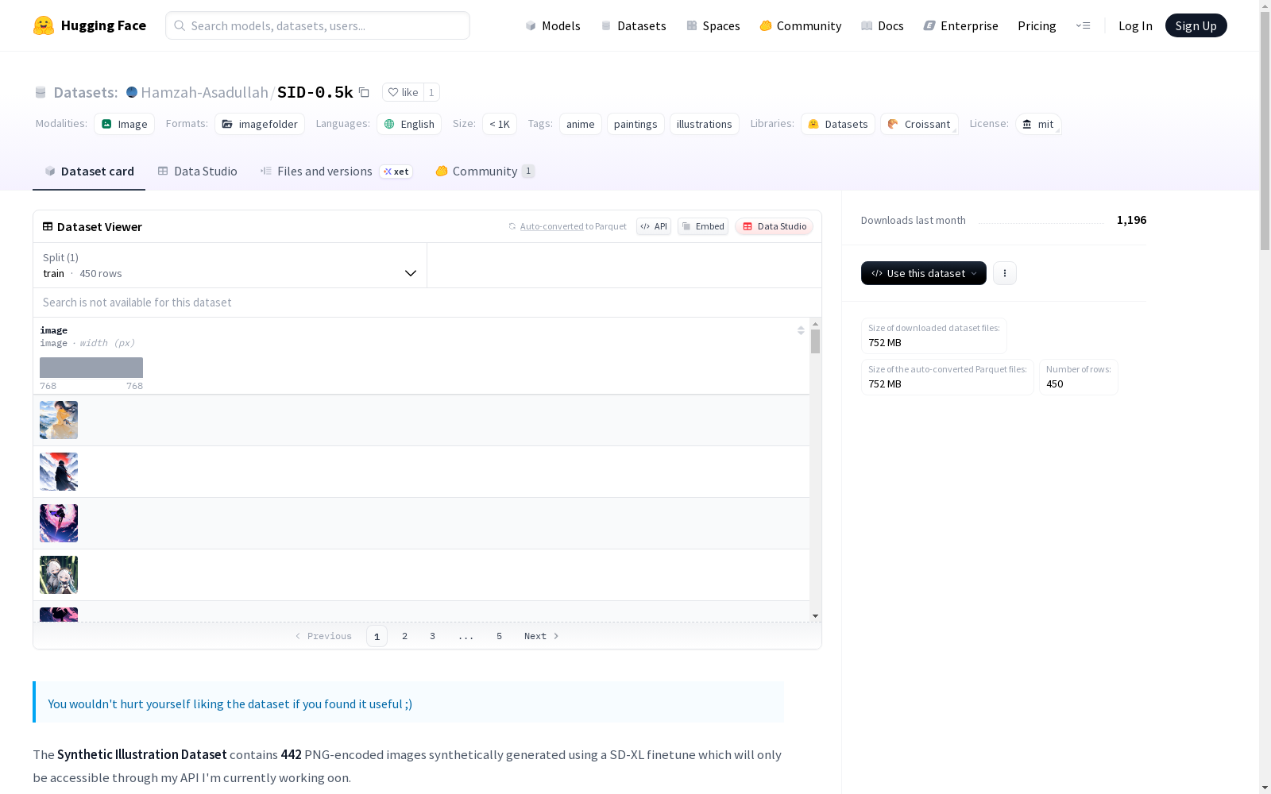Screen dimensions: 1271x794
Task: Open the purple glowing figure thumbnail
Action: pyautogui.click(x=59, y=523)
